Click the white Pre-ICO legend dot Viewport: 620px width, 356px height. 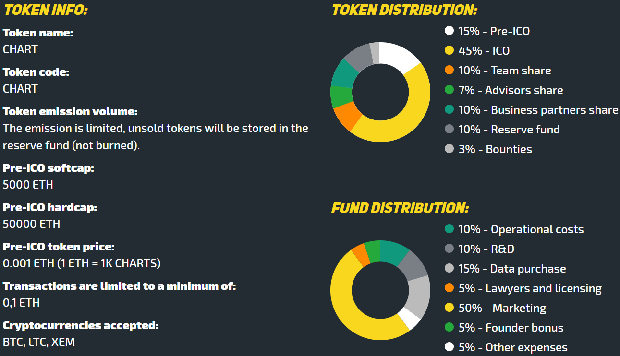coord(449,31)
